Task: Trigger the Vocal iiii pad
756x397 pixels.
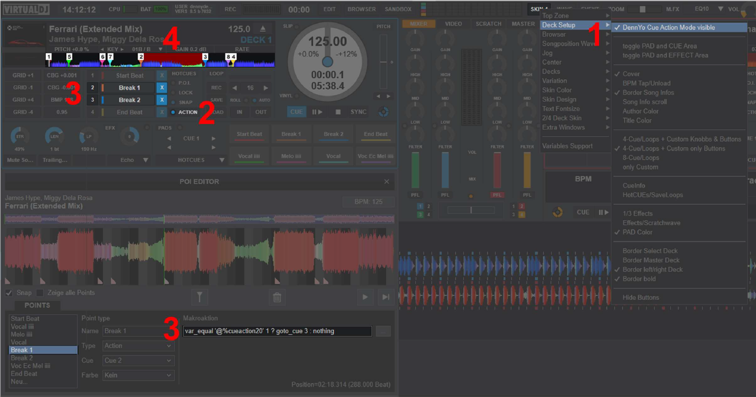Action: coord(249,156)
